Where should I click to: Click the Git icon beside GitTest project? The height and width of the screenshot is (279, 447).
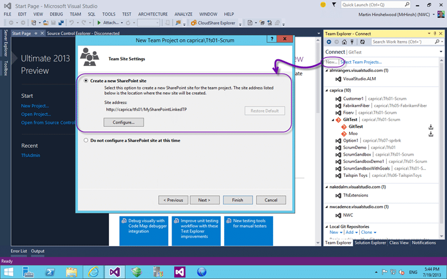338,120
